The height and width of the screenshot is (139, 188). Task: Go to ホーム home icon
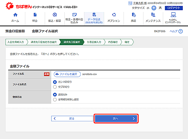tap(15, 15)
